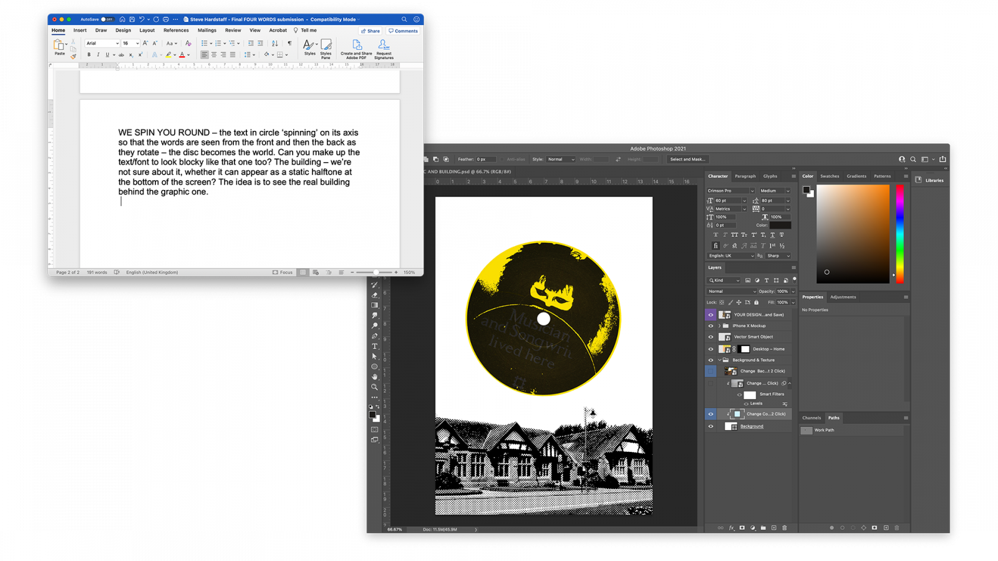Apply strikethrough formatting in Word
This screenshot has height=561, width=998.
[121, 55]
